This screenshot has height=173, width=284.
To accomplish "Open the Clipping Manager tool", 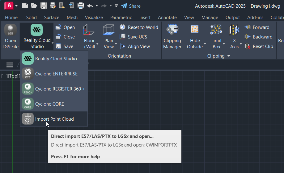I will click(172, 36).
